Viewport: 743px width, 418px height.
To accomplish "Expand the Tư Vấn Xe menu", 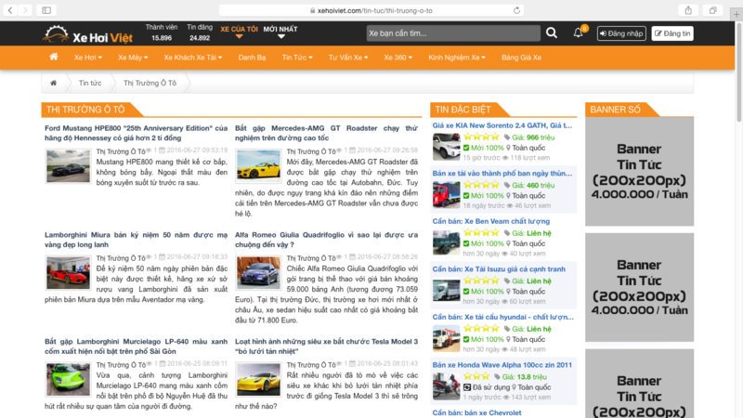I will tap(348, 58).
